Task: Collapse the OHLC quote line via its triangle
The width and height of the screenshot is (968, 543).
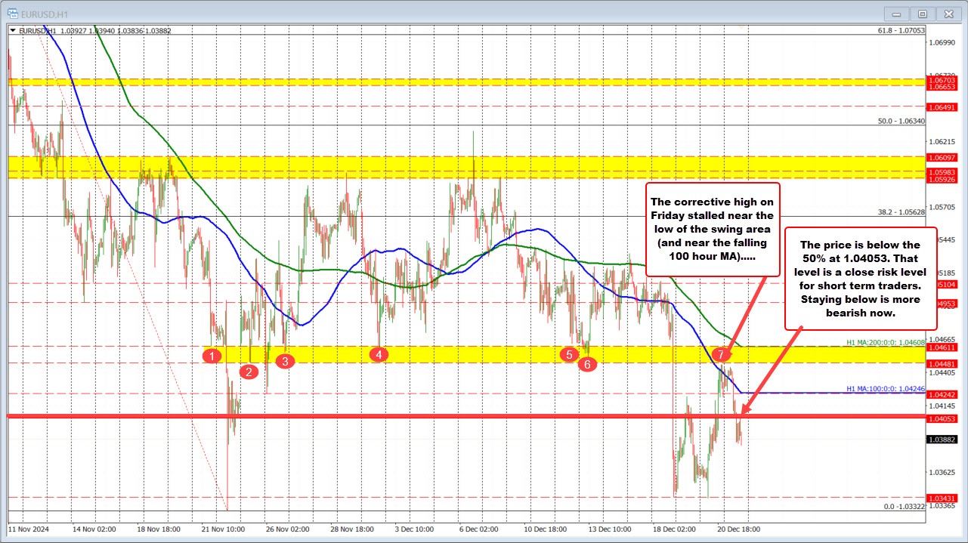Action: pyautogui.click(x=14, y=30)
